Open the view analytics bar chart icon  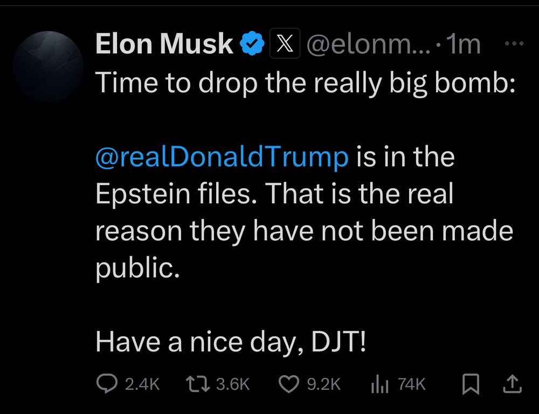(380, 384)
